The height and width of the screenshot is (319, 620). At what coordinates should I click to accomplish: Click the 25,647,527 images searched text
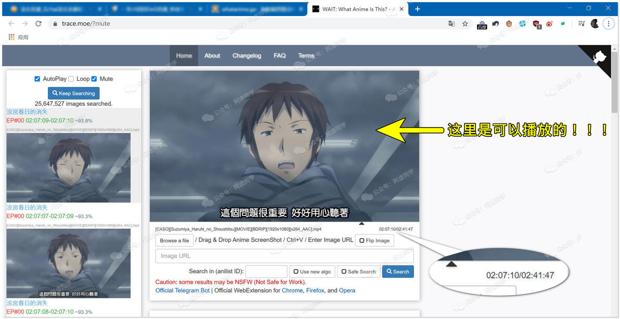(x=73, y=104)
